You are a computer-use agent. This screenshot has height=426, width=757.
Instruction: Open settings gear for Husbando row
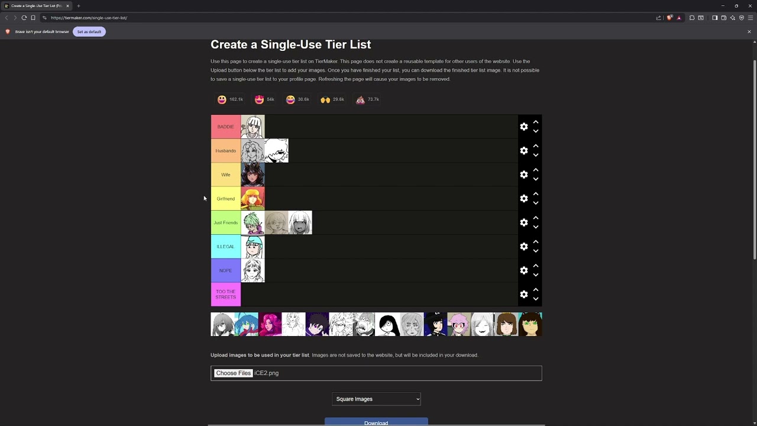(x=524, y=151)
